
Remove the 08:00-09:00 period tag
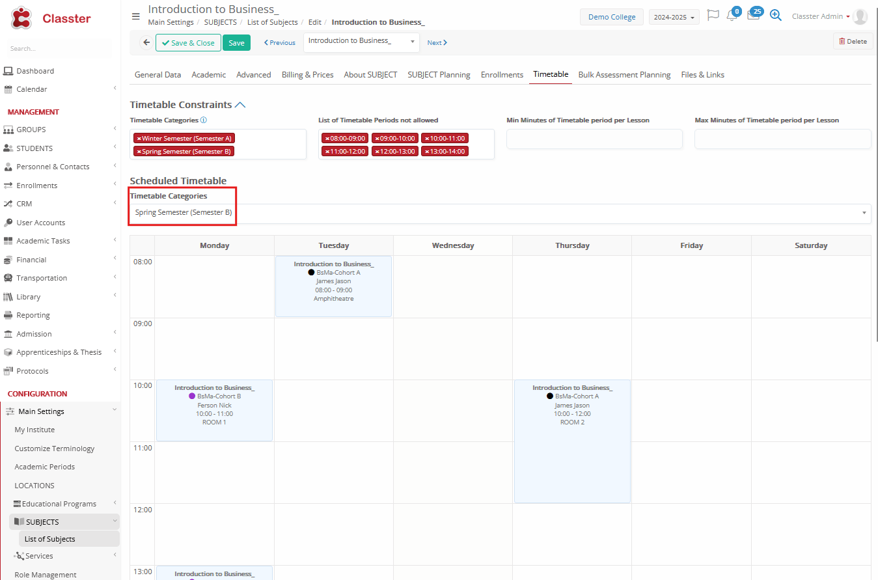[x=327, y=139]
